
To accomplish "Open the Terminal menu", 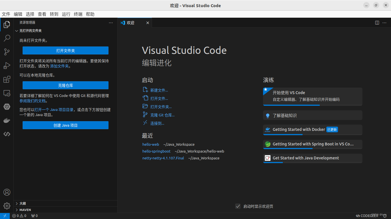I will pyautogui.click(x=78, y=14).
